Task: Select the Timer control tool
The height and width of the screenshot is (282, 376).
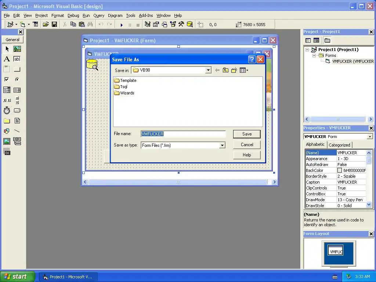Action: pyautogui.click(x=7, y=110)
